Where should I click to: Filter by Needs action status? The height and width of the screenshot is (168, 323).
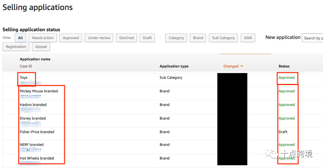coord(43,38)
